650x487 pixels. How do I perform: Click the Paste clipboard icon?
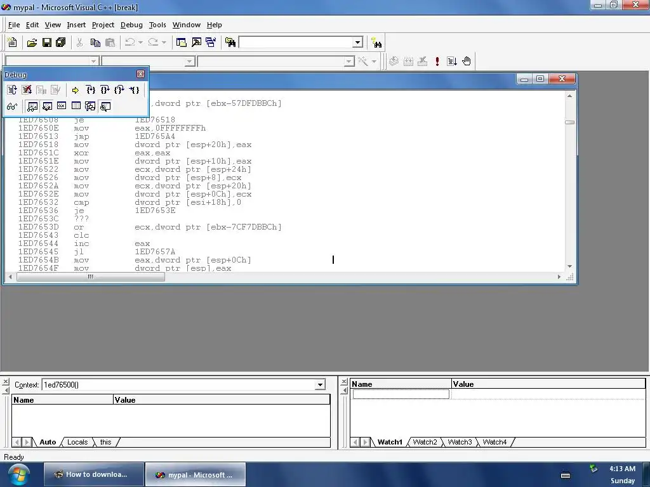(110, 42)
